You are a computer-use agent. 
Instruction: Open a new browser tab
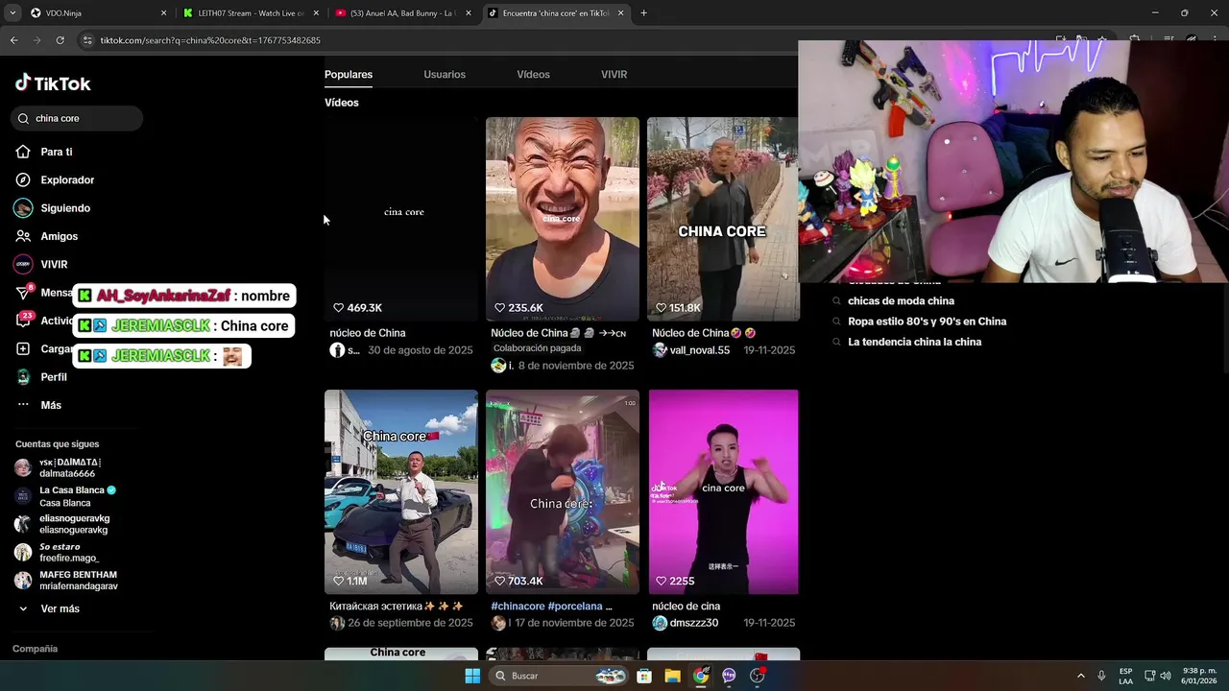pyautogui.click(x=643, y=13)
